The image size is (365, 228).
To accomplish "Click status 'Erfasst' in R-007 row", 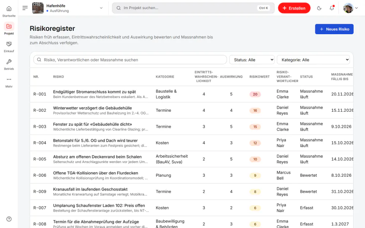I will pyautogui.click(x=306, y=208).
